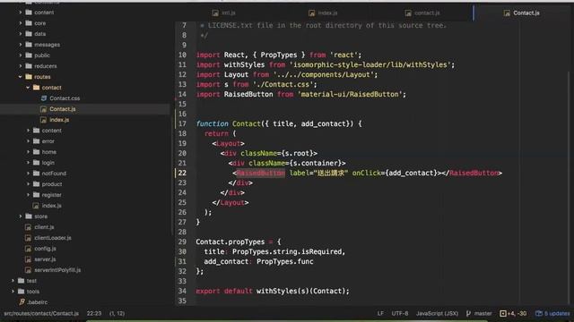The height and width of the screenshot is (322, 574).
Task: Click the Contact.css stylesheet file icon
Action: point(44,98)
